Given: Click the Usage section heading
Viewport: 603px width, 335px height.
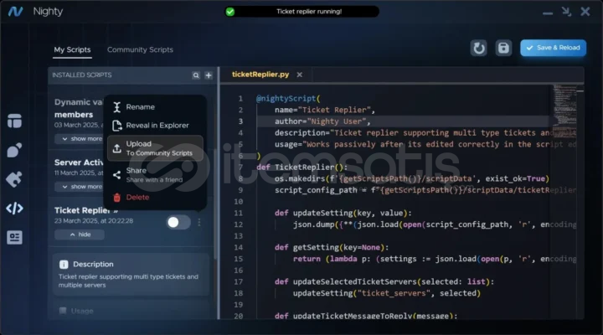Looking at the screenshot, I should point(82,311).
